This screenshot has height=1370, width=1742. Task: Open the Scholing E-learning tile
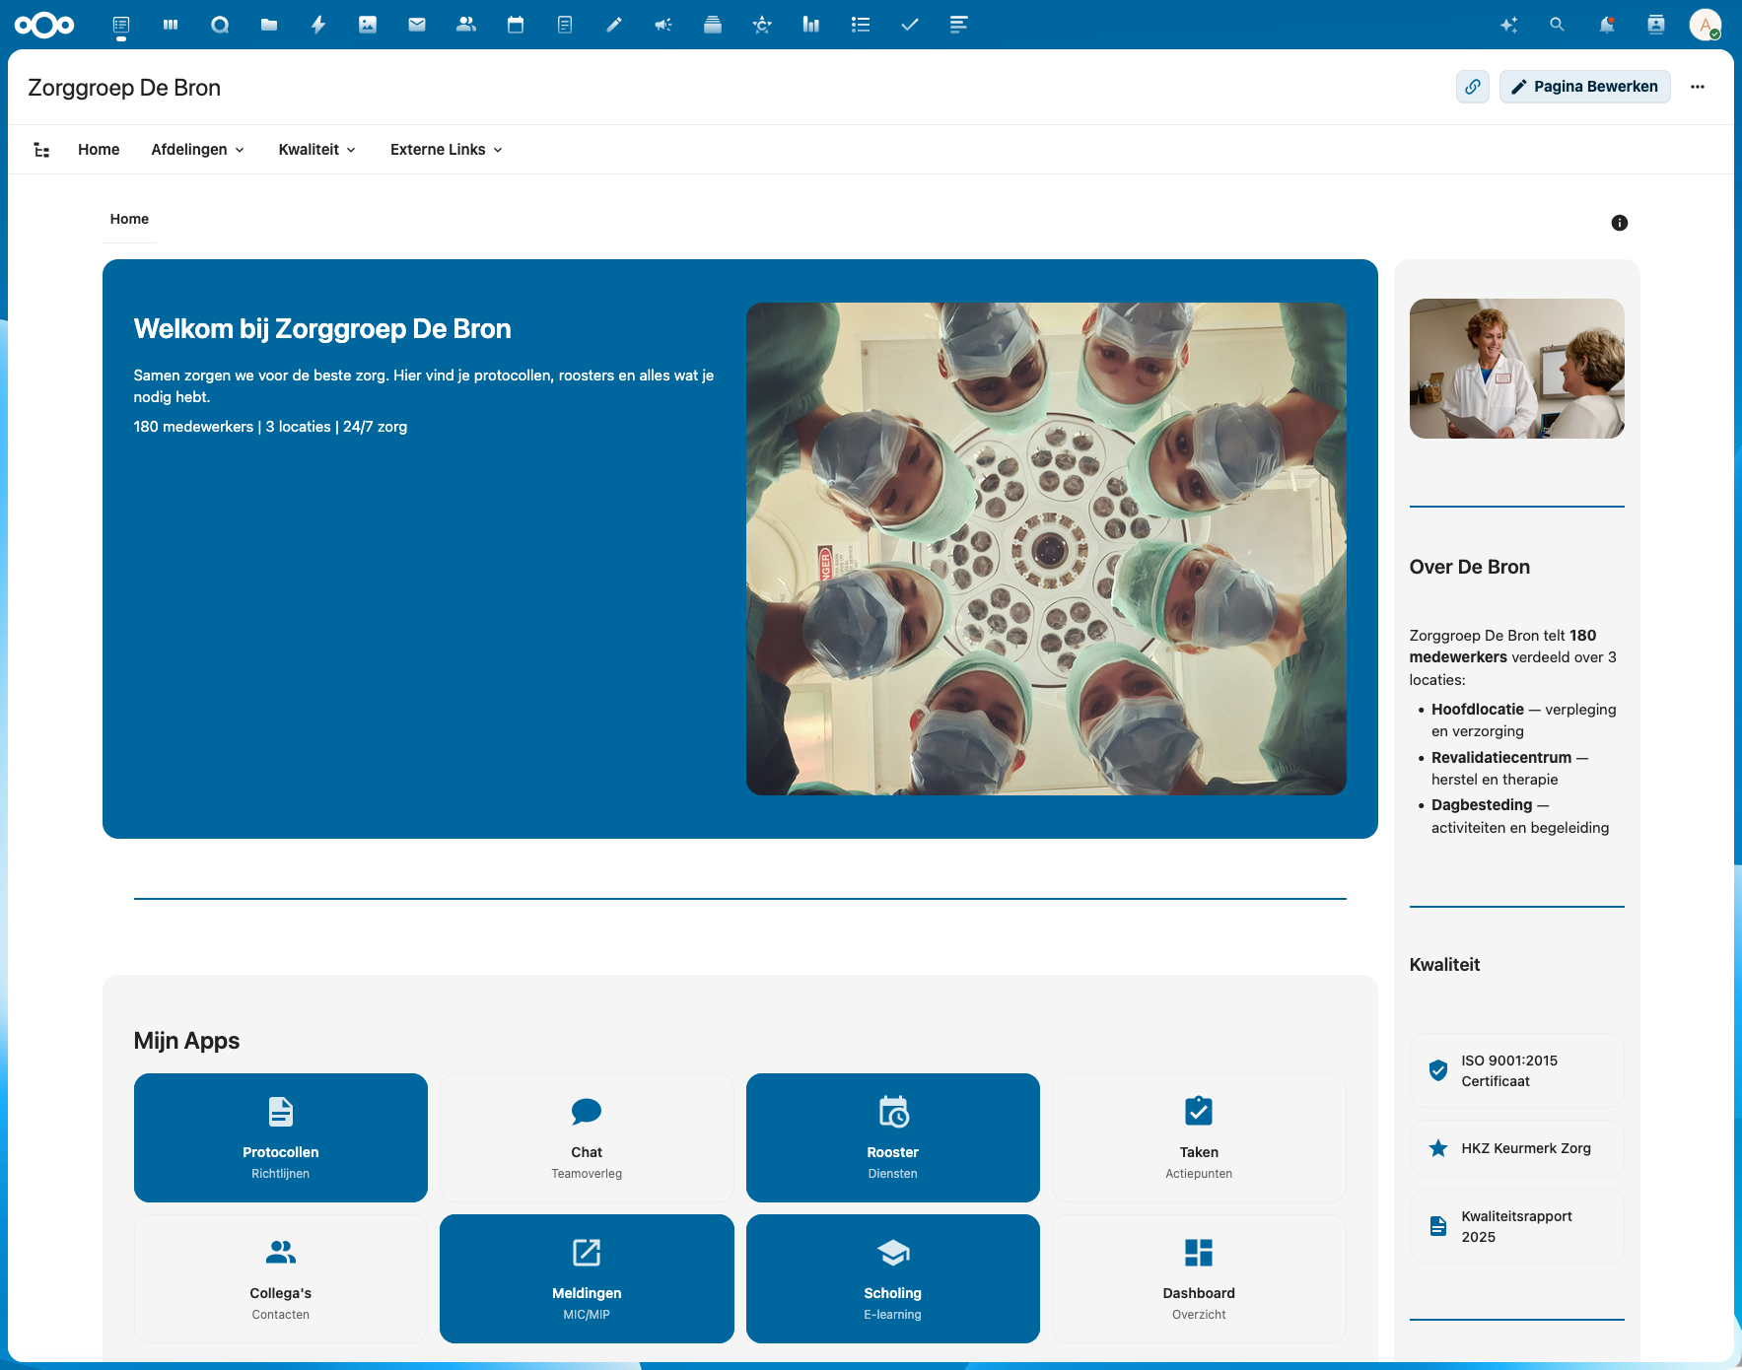coord(893,1278)
